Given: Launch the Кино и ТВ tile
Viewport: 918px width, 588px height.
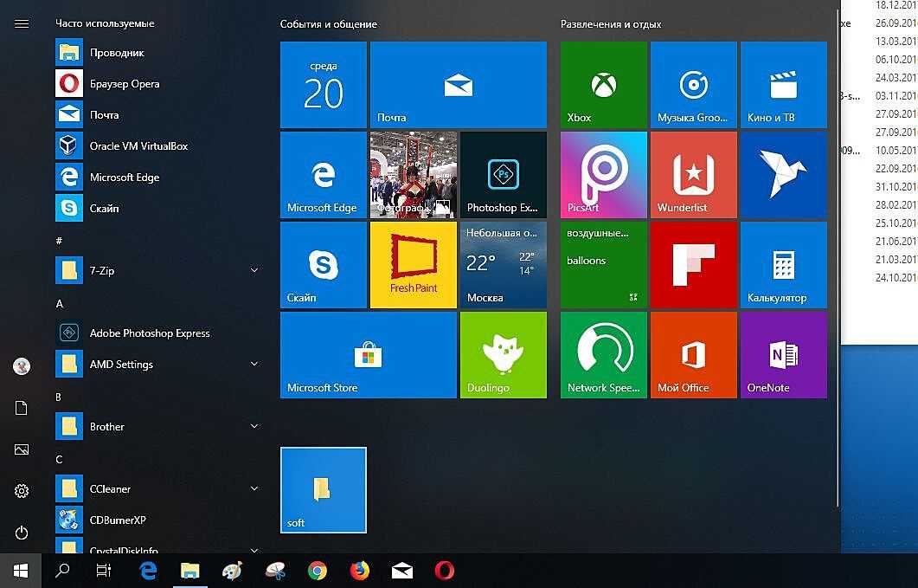Looking at the screenshot, I should (x=784, y=84).
